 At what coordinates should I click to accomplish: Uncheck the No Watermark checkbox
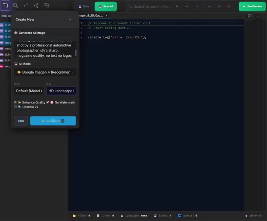coord(48,102)
